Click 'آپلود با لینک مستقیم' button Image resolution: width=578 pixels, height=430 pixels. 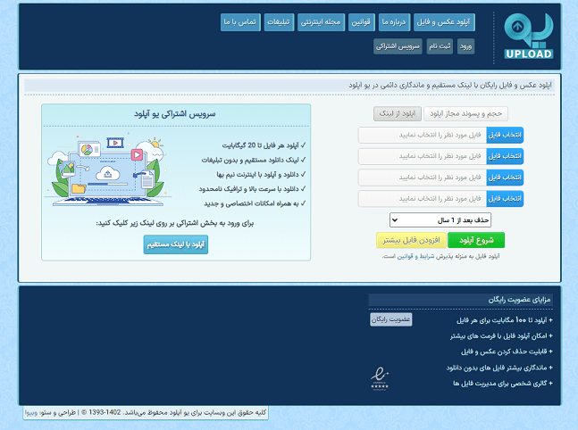coord(176,244)
